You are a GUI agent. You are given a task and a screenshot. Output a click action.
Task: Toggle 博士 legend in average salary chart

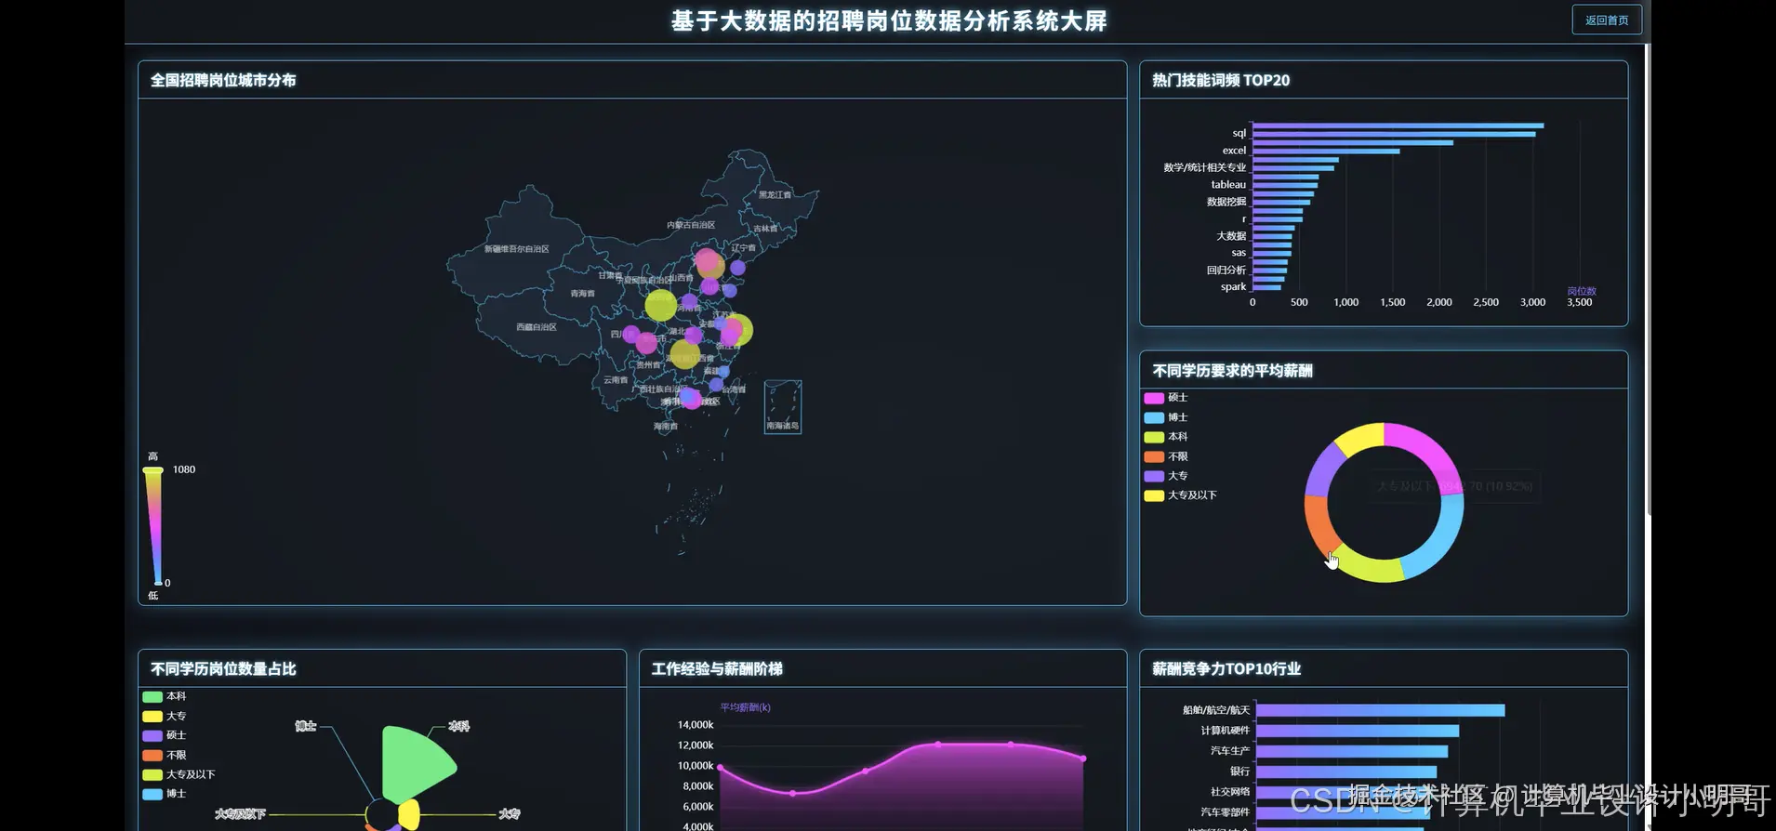tap(1166, 417)
